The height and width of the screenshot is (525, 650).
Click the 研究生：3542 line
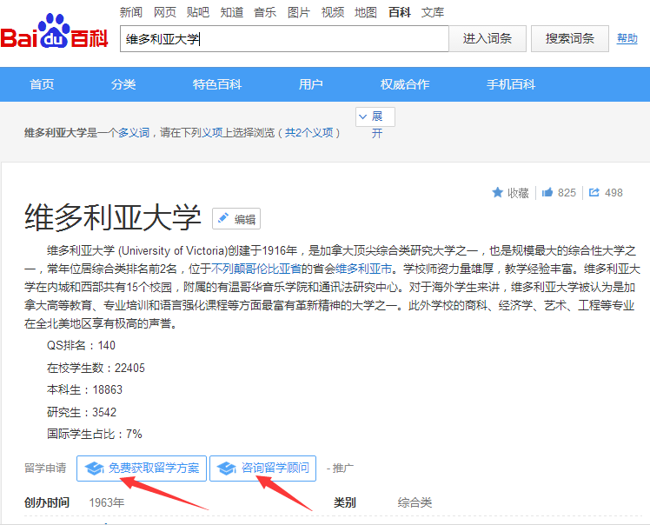tap(82, 412)
